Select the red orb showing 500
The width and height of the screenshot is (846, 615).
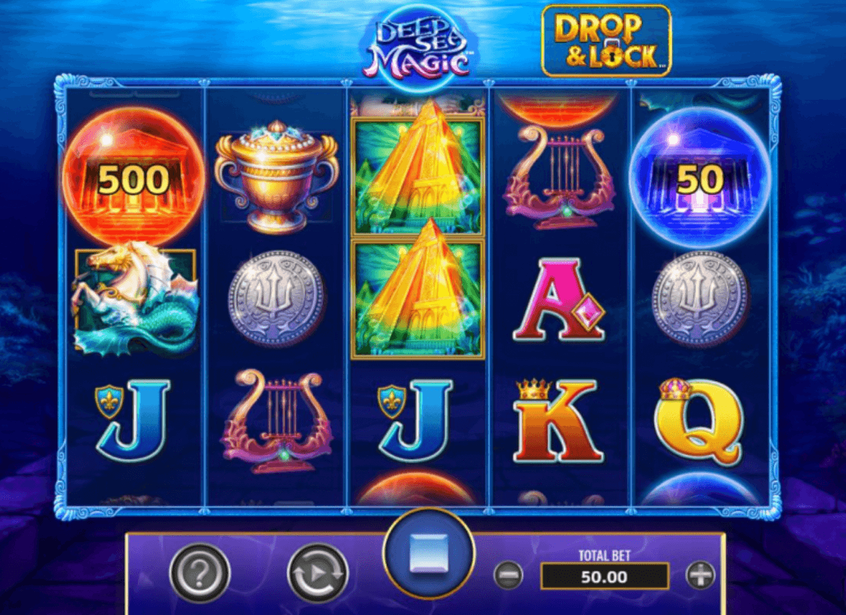(x=134, y=178)
